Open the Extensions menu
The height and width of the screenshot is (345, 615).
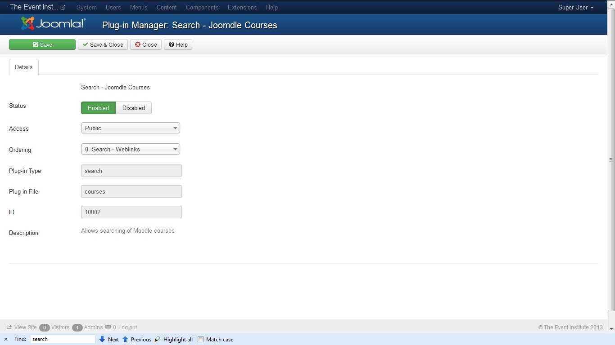pyautogui.click(x=242, y=8)
